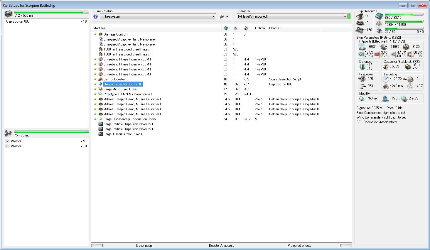Toggle the Damage Control II active checkmark
430x250 pixels.
tap(95, 34)
